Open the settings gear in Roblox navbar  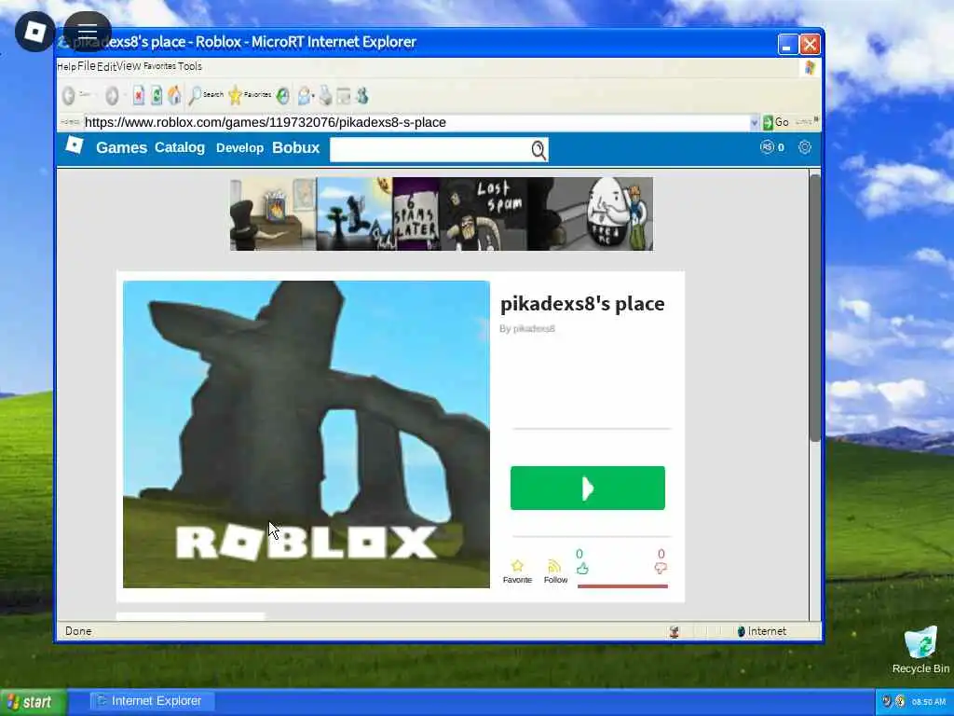click(804, 146)
